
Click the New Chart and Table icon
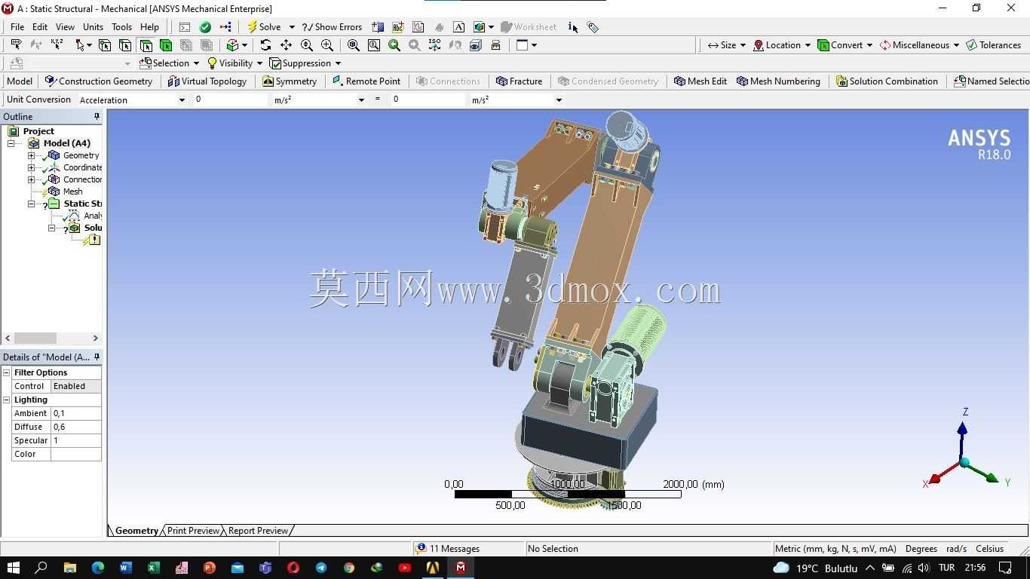click(418, 27)
